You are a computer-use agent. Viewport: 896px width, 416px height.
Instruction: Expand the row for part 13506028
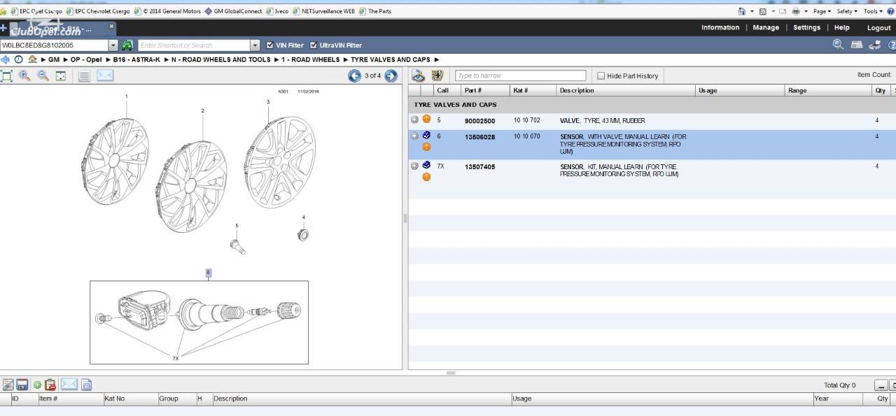pos(414,136)
